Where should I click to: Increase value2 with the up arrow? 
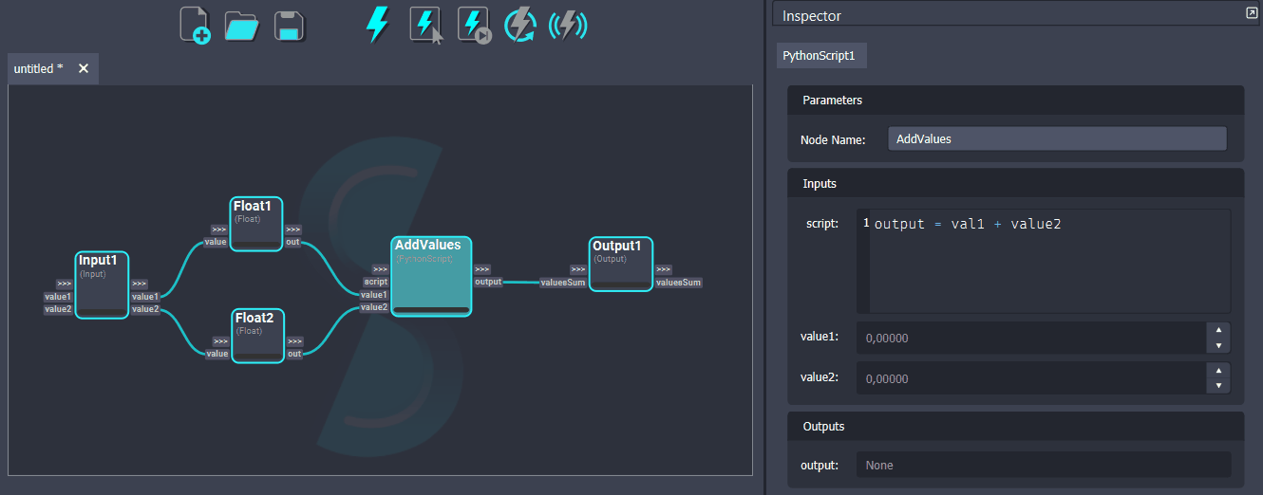[1217, 371]
